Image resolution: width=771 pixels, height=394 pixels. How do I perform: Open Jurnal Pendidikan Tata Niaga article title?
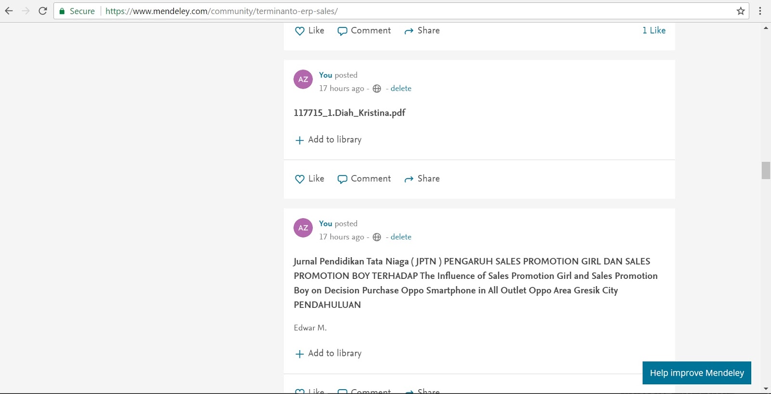(x=476, y=283)
